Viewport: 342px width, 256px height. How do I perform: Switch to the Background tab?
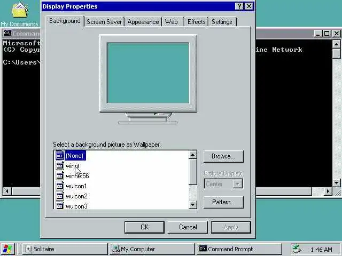(x=65, y=21)
